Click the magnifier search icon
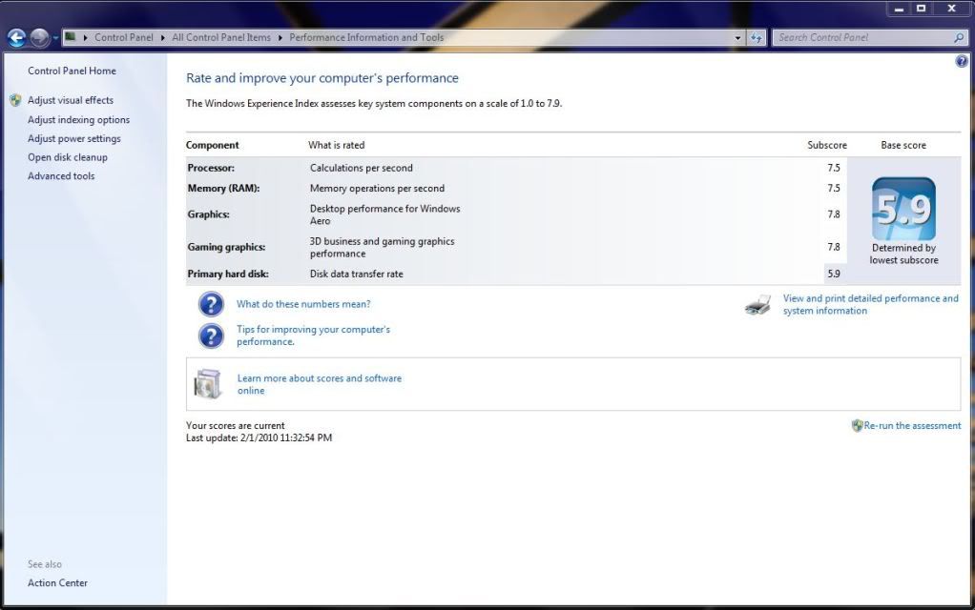Screen dimensions: 975x610 (x=959, y=38)
